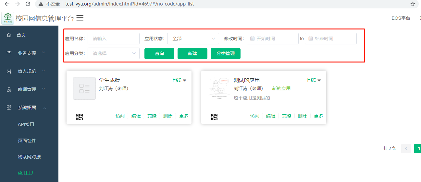Click the not-secure warning icon
The image size is (421, 182).
[x=41, y=4]
